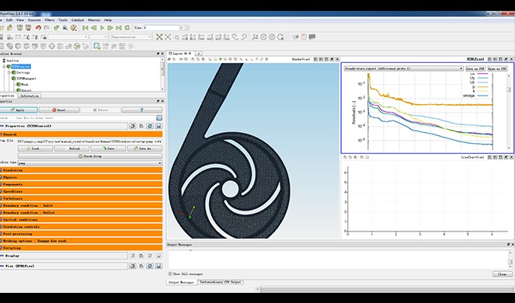The image size is (515, 303).
Task: Open the Help menu
Action: [108, 20]
